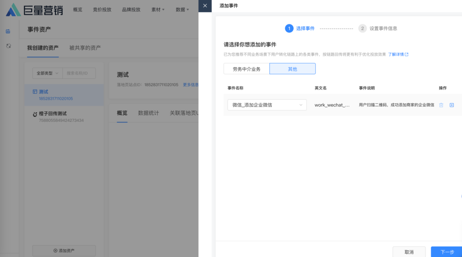Switch to the 被共享的资产 tab
The width and height of the screenshot is (462, 257).
(85, 48)
